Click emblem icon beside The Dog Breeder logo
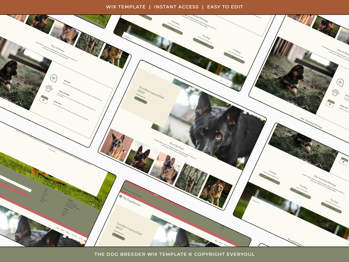Image resolution: width=349 pixels, height=262 pixels. point(121,196)
